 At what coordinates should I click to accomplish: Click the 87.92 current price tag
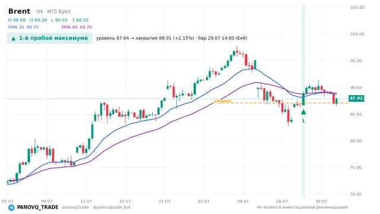pos(356,98)
